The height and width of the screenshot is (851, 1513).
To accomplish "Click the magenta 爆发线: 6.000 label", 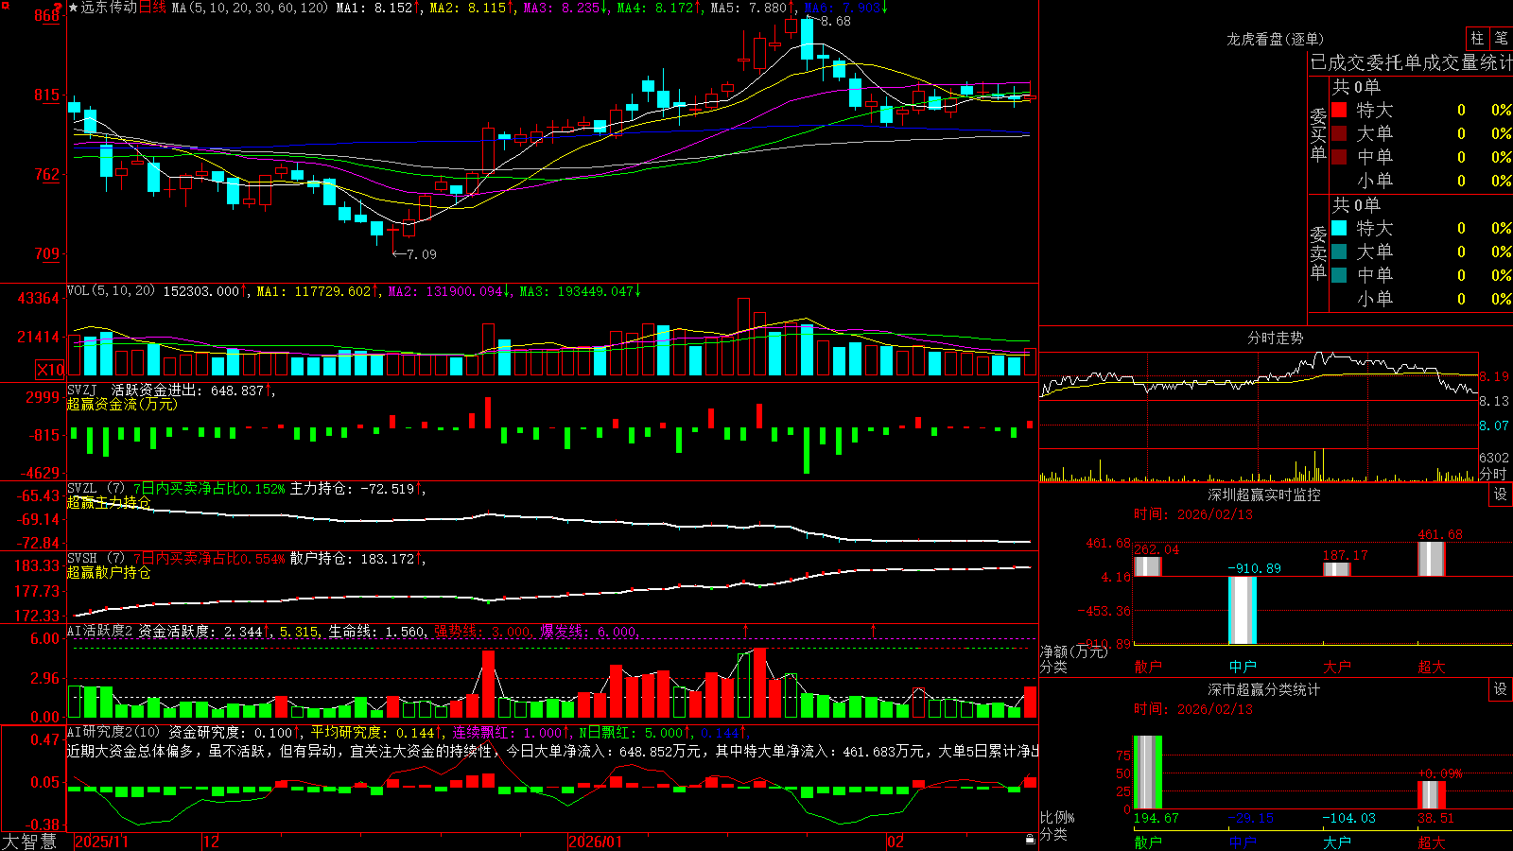I will pyautogui.click(x=589, y=631).
